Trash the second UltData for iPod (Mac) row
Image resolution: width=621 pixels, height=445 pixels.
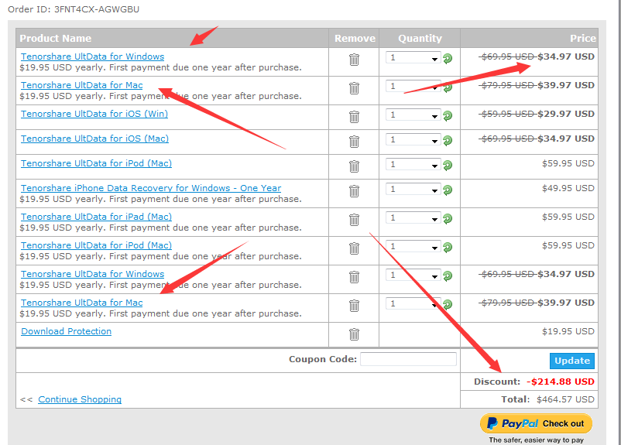[354, 248]
